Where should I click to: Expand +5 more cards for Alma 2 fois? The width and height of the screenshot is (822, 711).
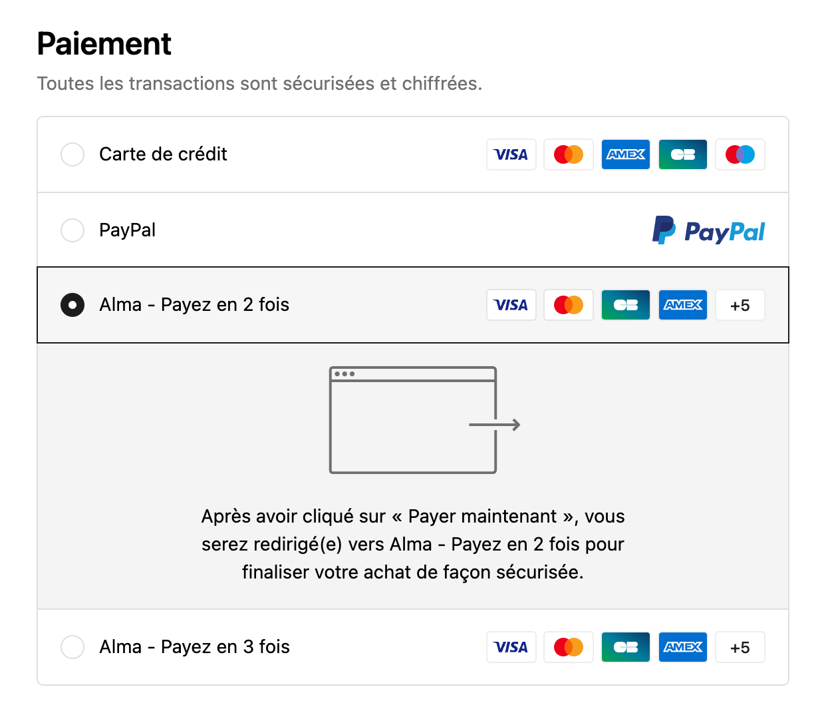point(740,305)
